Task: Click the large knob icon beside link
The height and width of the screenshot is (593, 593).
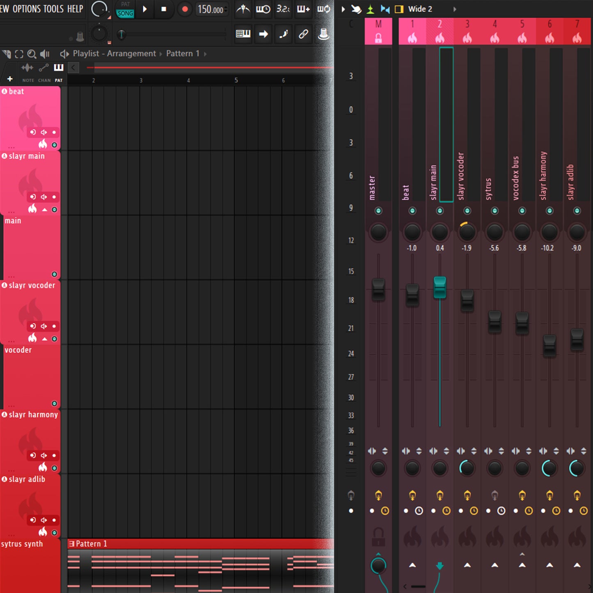Action: click(x=323, y=34)
